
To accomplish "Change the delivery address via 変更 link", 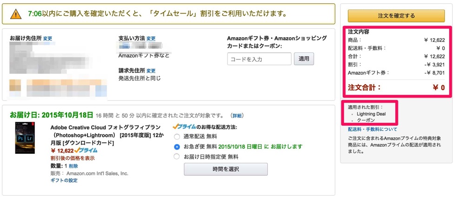I will pos(48,39).
